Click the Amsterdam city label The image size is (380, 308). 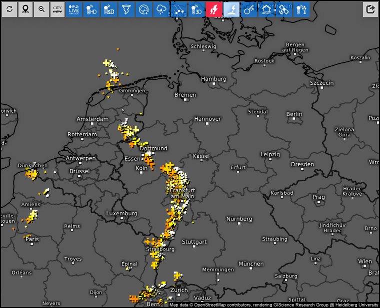[92, 119]
